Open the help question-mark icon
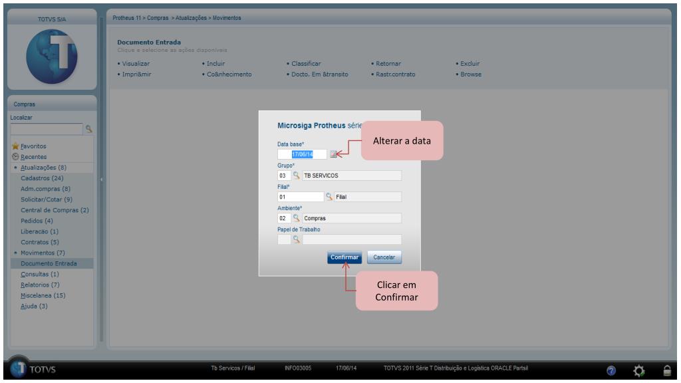 point(611,370)
